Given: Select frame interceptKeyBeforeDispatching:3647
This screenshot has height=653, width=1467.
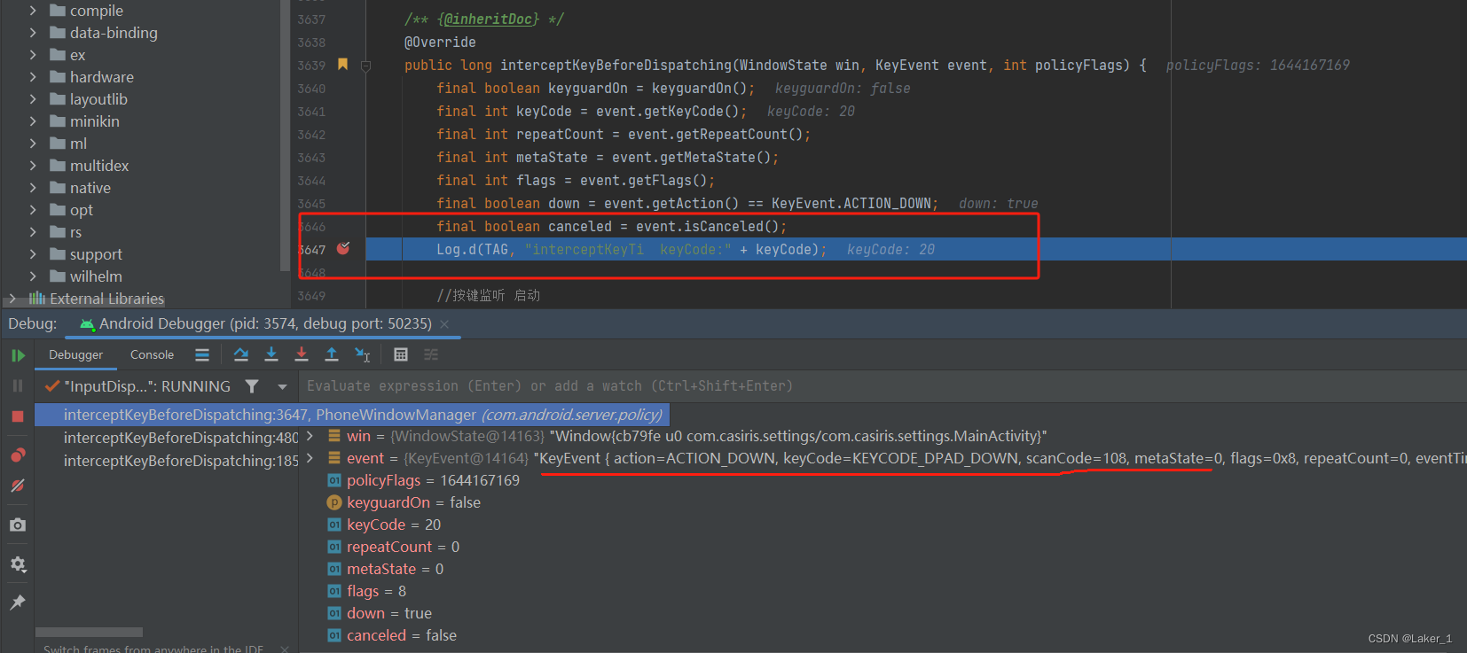Looking at the screenshot, I should pyautogui.click(x=352, y=415).
